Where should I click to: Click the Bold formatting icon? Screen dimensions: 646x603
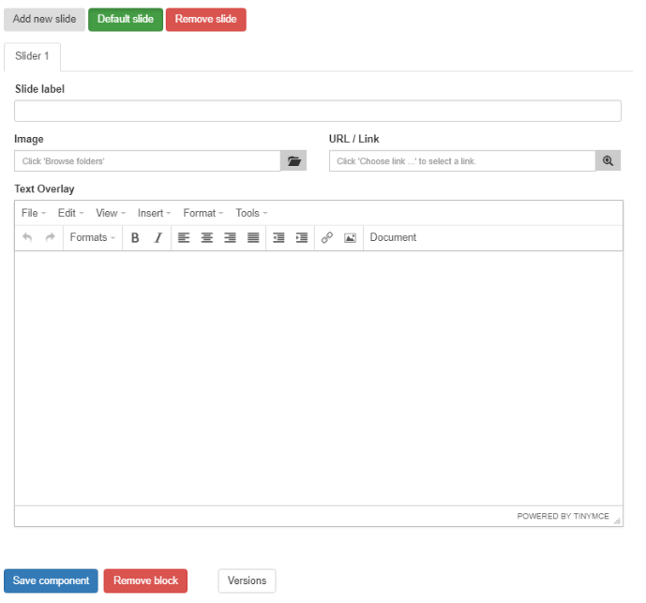[135, 238]
